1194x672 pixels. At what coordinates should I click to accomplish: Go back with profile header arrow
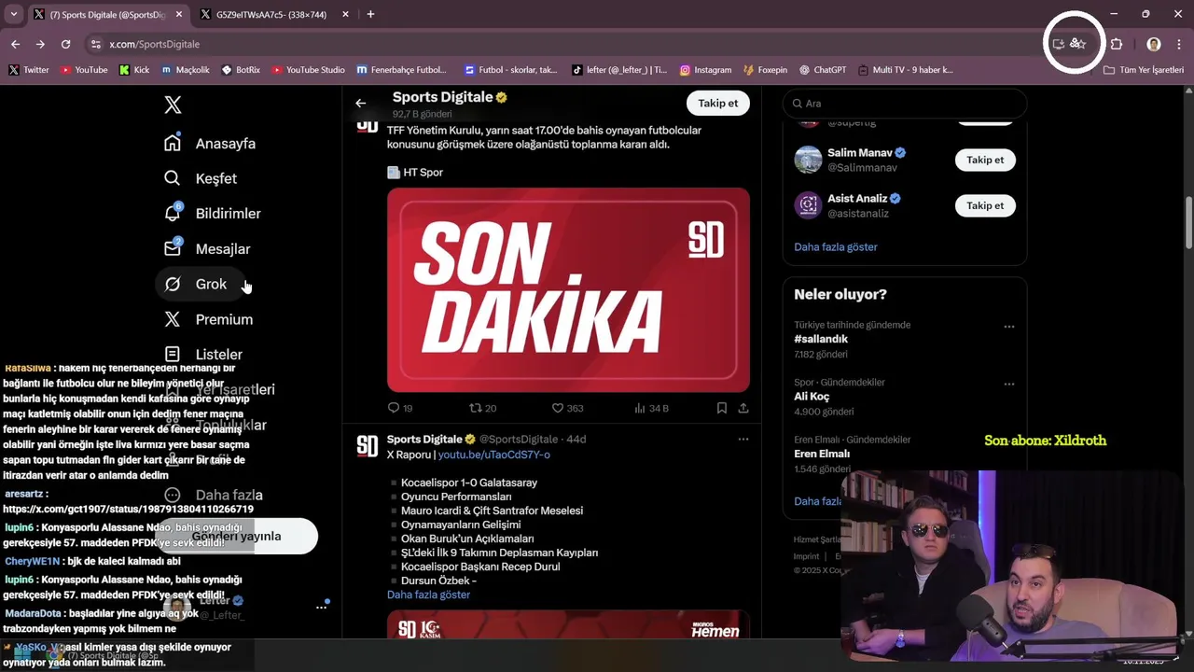pyautogui.click(x=360, y=104)
